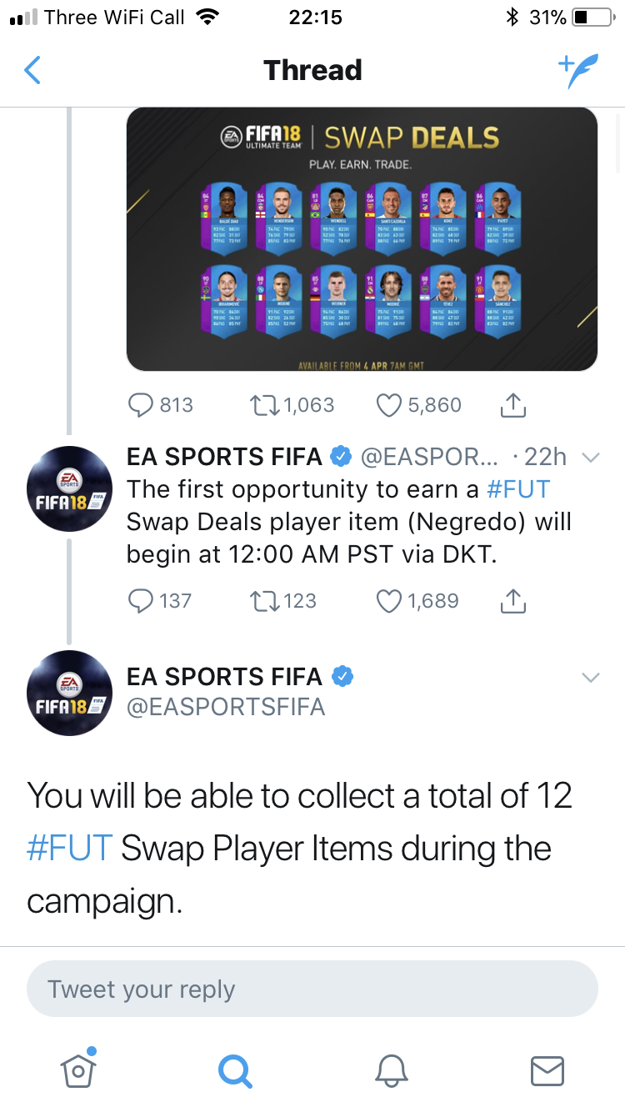Tap the back arrow to leave thread
Image resolution: width=625 pixels, height=1112 pixels.
pyautogui.click(x=32, y=71)
